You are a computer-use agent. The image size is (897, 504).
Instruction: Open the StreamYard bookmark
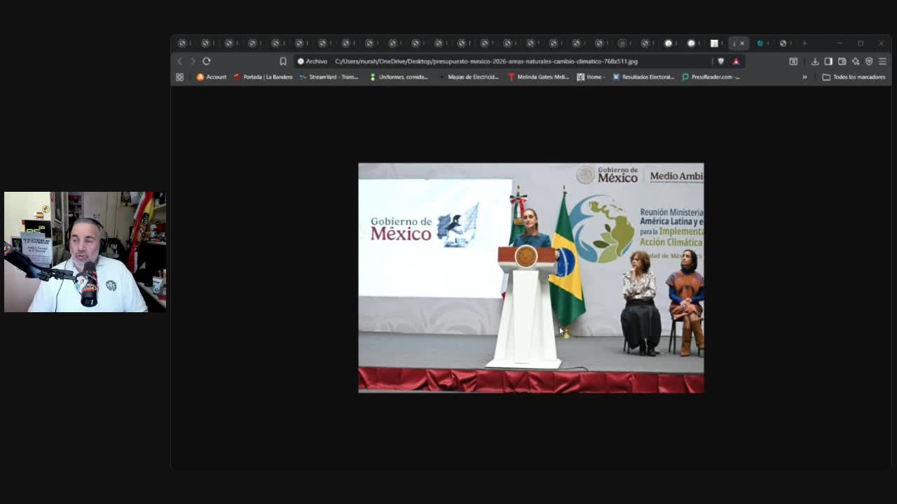click(329, 77)
